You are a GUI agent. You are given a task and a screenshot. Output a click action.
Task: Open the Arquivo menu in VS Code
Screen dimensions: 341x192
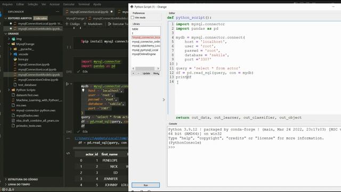pos(7,4)
